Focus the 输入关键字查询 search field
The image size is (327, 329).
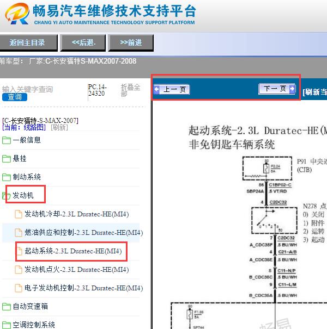click(x=27, y=89)
